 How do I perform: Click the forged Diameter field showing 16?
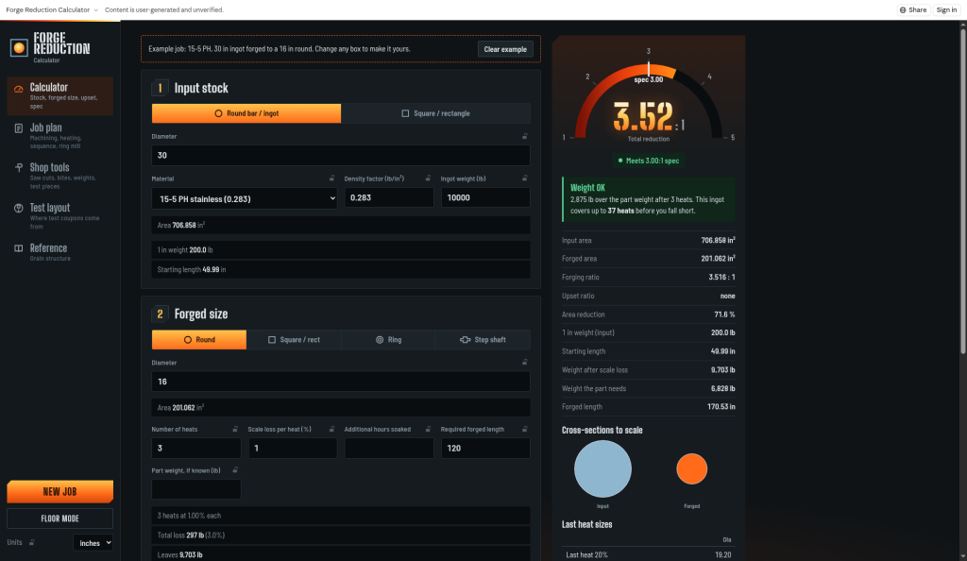click(340, 382)
